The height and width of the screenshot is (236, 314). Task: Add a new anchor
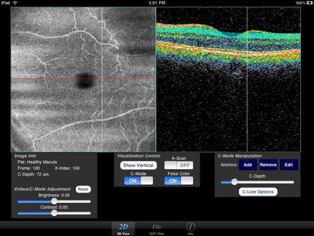point(248,165)
